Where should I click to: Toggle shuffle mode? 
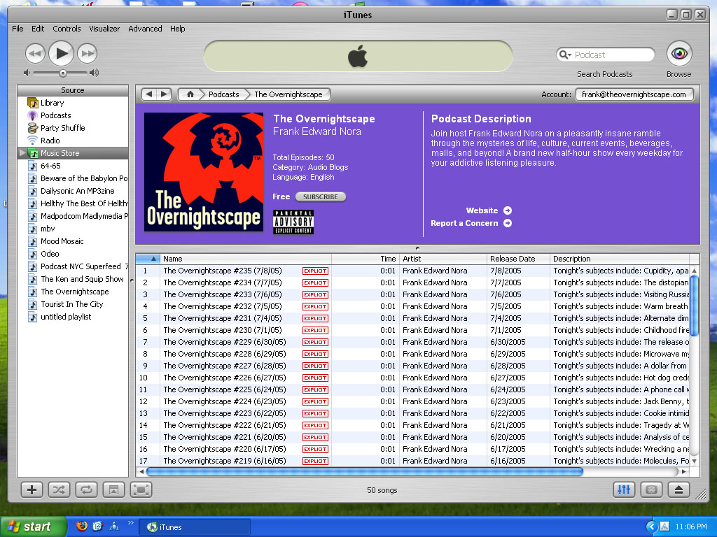[59, 490]
